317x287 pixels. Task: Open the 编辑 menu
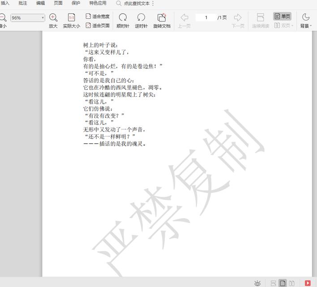40,3
